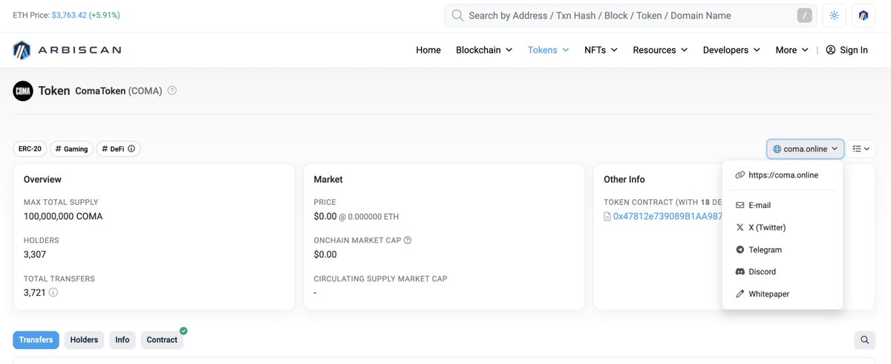Screen dimensions: 891x364
Task: Click the ERC-20 tag
Action: point(30,149)
